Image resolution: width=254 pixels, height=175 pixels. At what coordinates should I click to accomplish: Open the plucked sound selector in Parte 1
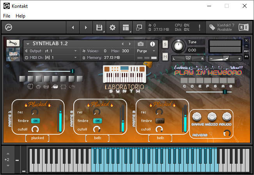(x=37, y=138)
